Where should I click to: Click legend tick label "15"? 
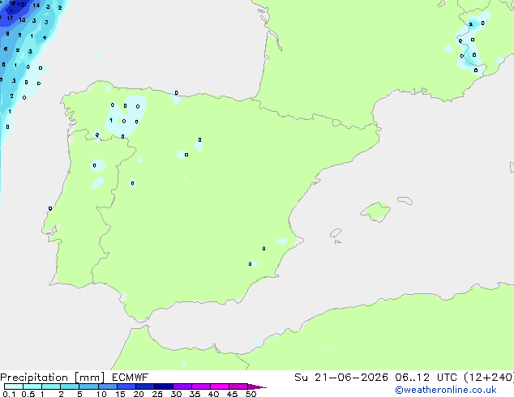coord(120,394)
